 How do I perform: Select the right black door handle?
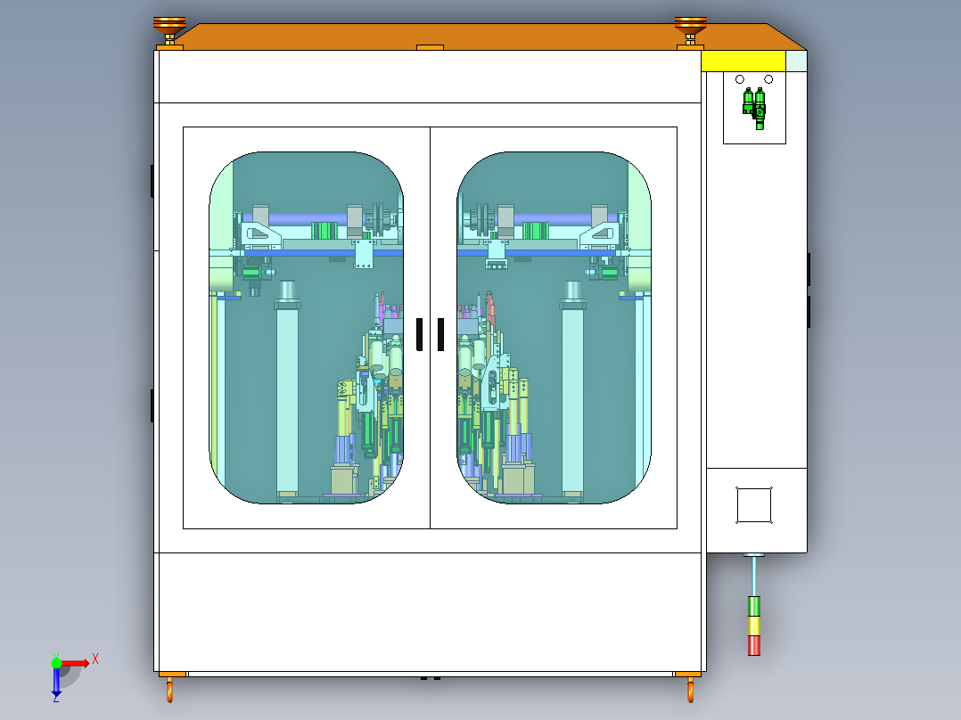(440, 334)
